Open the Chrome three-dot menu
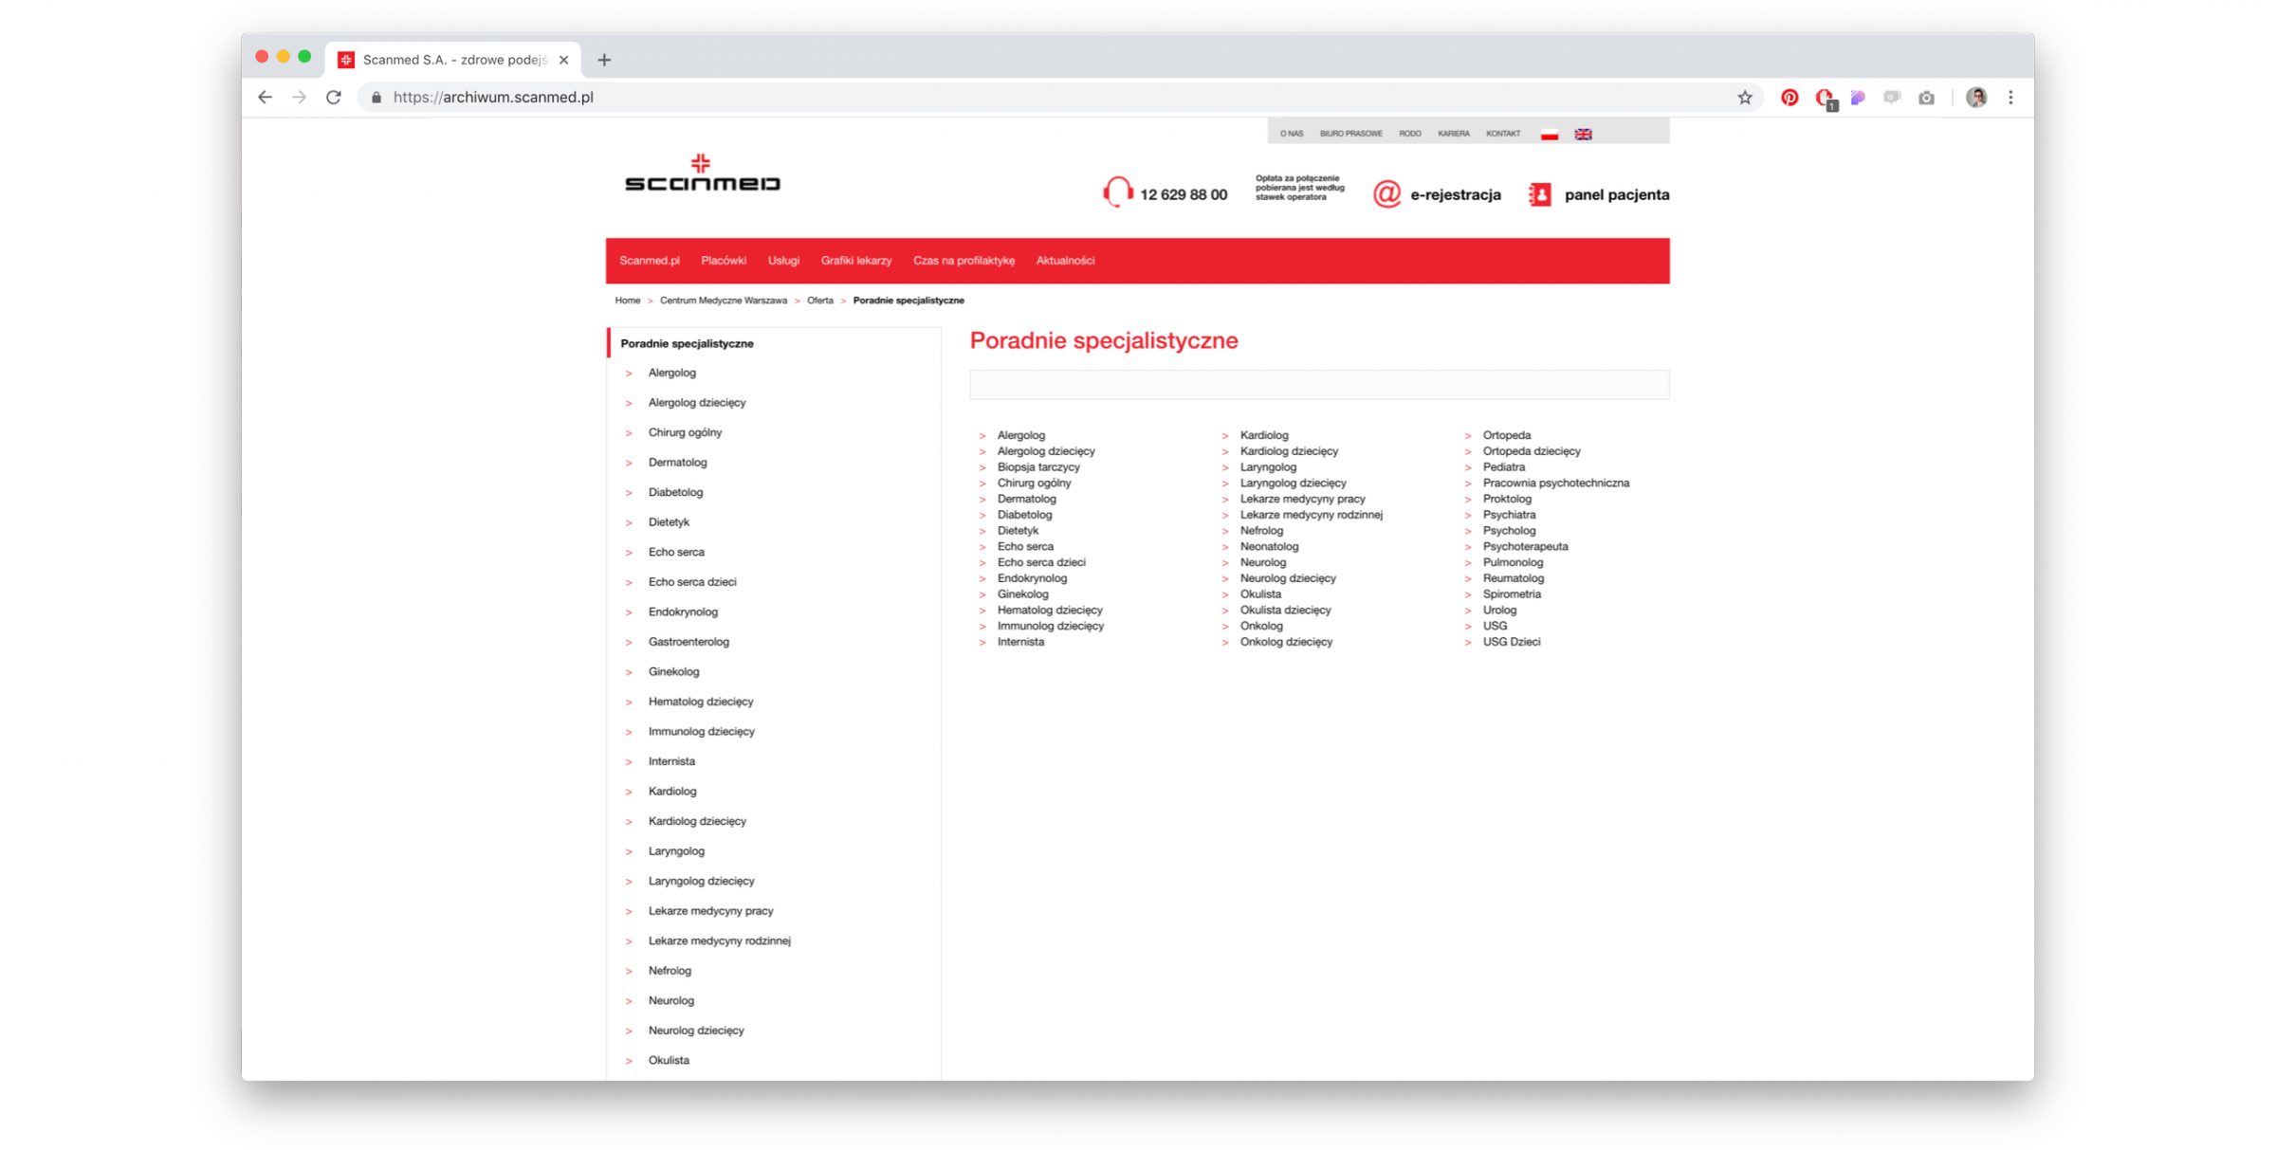 coord(2010,98)
